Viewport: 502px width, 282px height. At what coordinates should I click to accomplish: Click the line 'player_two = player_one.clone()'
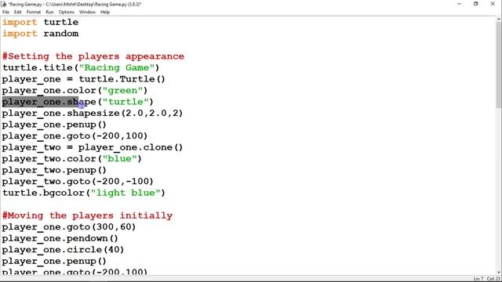point(93,147)
